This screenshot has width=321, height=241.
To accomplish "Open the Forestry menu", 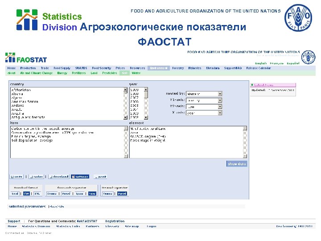I will click(x=178, y=68).
